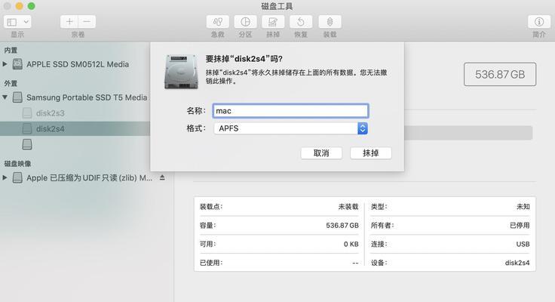Click the capacity value 536.87 GB
The image size is (555, 302).
(342, 226)
